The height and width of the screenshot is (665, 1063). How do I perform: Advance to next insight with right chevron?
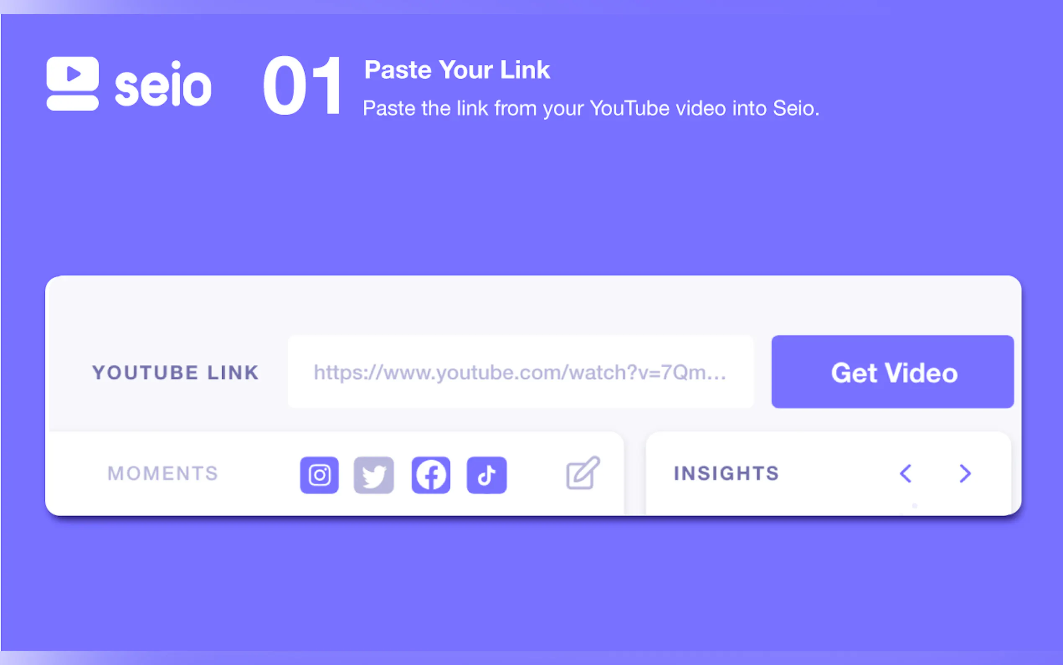[965, 473]
